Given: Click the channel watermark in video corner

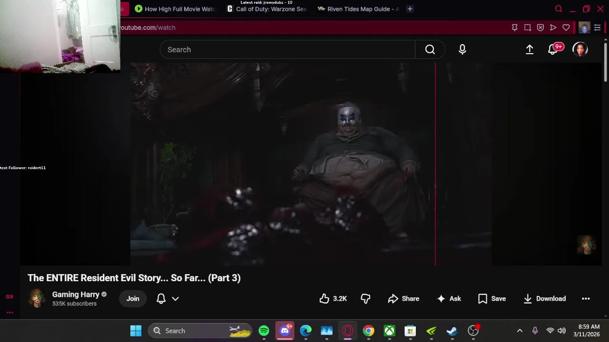Looking at the screenshot, I should click(586, 245).
